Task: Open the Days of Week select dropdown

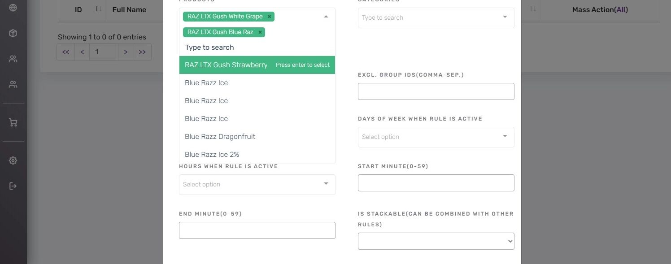Action: (x=436, y=137)
